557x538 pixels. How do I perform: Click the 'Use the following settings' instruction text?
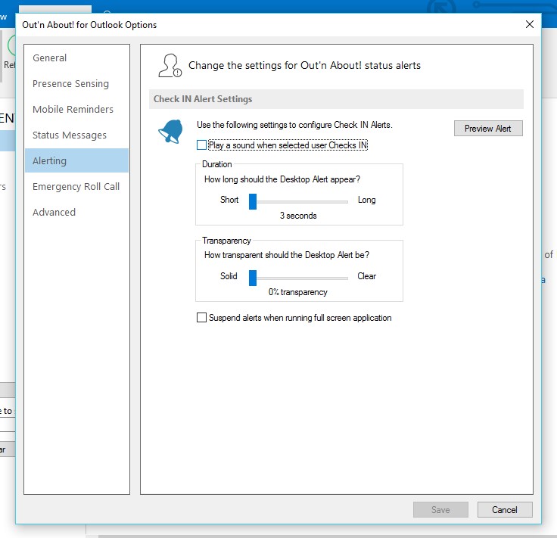pos(294,125)
